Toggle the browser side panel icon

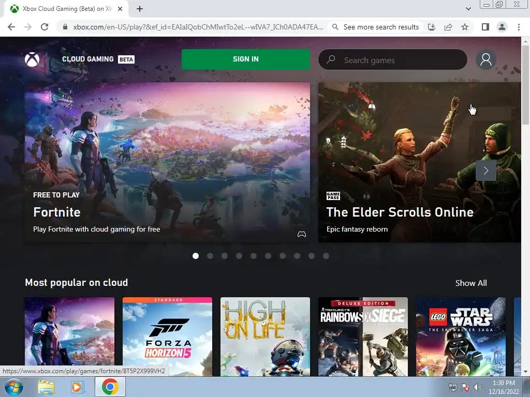(485, 27)
